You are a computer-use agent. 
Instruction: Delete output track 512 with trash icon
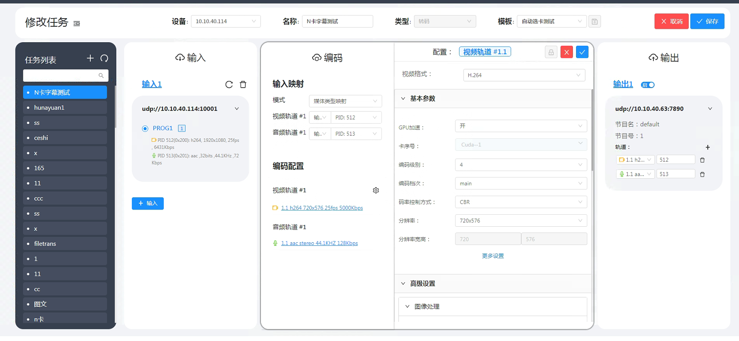702,160
